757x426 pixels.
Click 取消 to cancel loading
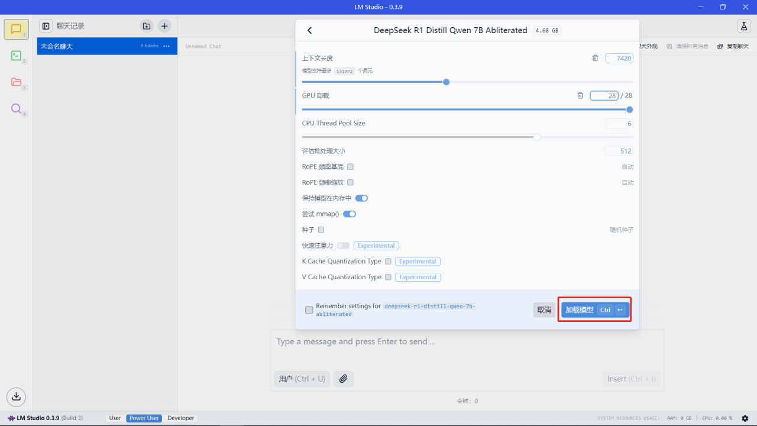point(544,310)
